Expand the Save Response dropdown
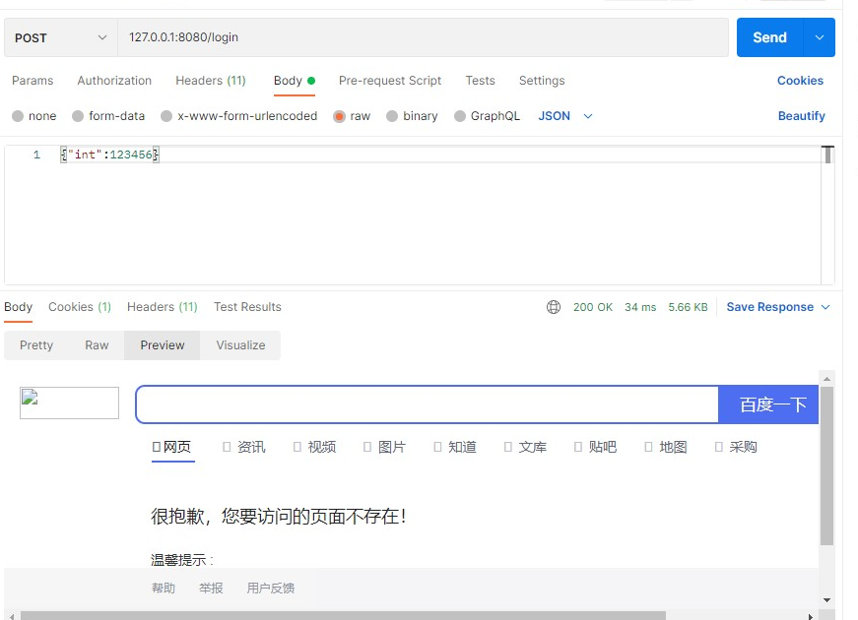Screen dimensions: 858x620 (825, 307)
